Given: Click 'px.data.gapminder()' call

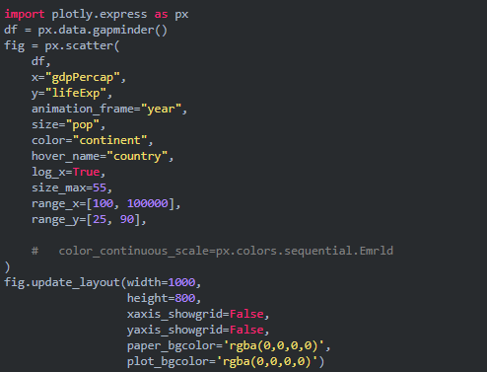Looking at the screenshot, I should click(x=103, y=31).
